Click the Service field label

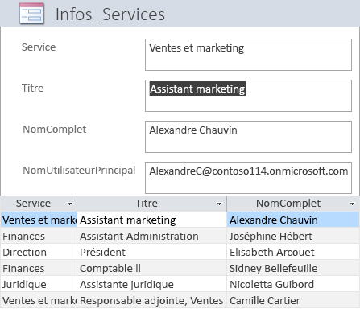[x=39, y=47]
